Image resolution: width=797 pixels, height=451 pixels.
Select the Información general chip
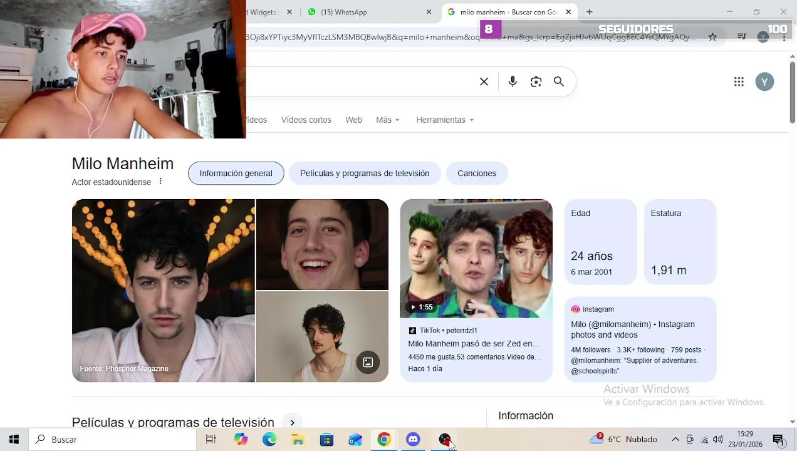(236, 174)
